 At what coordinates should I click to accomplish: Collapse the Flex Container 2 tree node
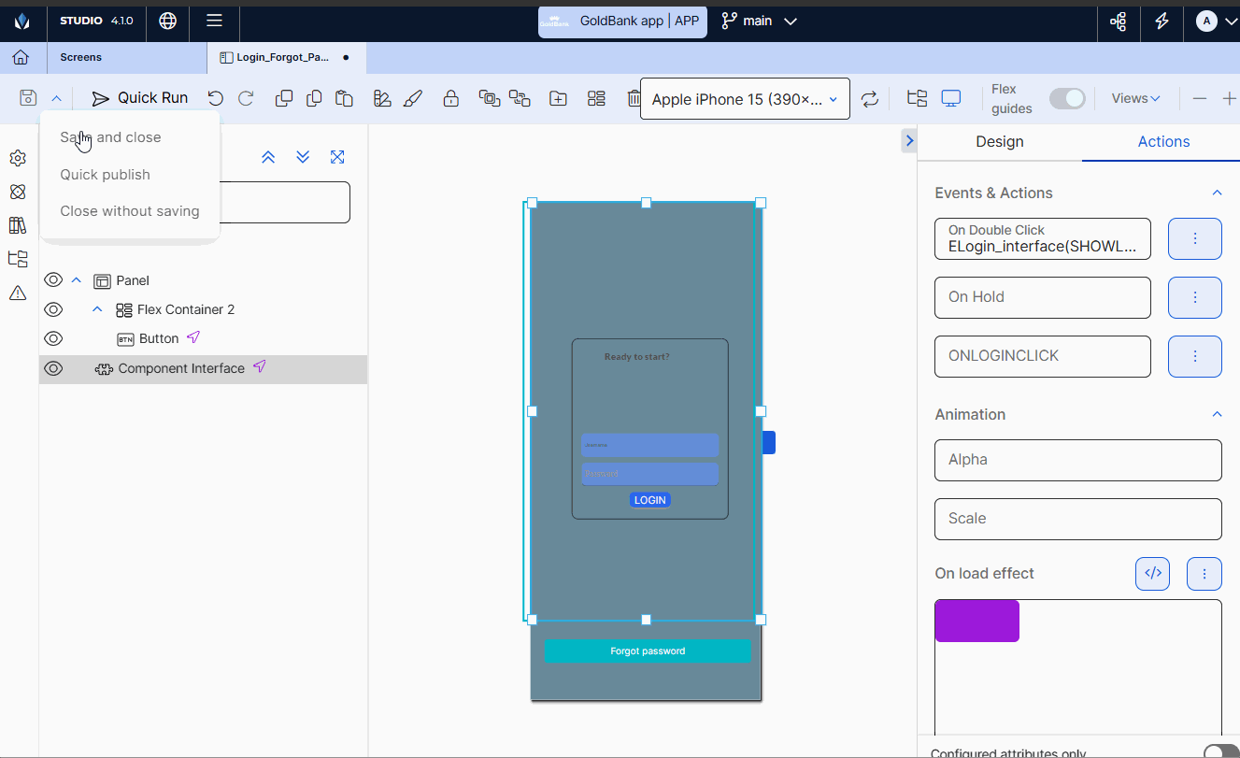coord(98,309)
